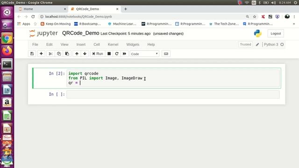Launch Firefox from the Ubuntu dock
This screenshot has height=168, width=299.
pyautogui.click(x=7, y=51)
